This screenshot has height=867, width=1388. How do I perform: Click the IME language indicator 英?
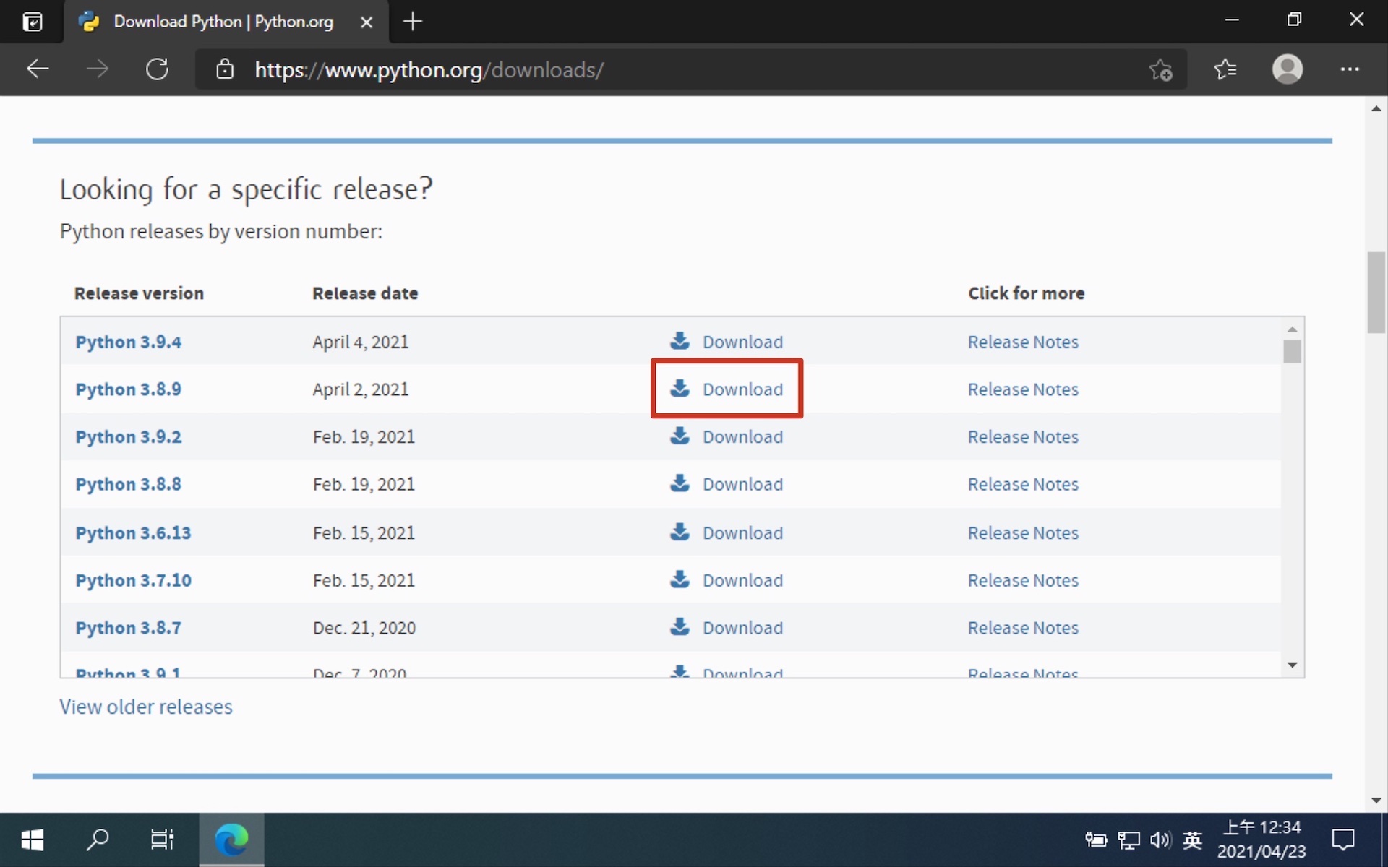[1192, 840]
